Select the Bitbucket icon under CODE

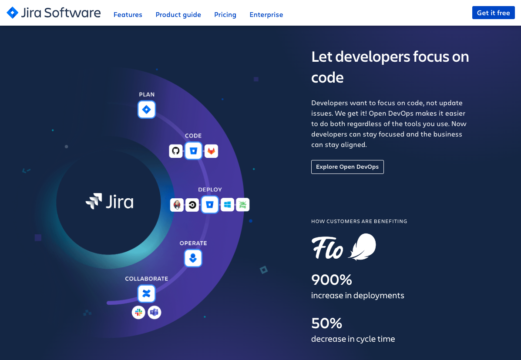pos(193,151)
